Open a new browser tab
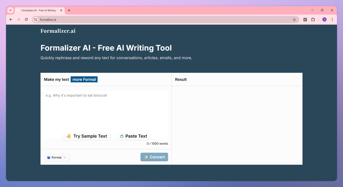Screen dimensions: 343x187 [69, 10]
